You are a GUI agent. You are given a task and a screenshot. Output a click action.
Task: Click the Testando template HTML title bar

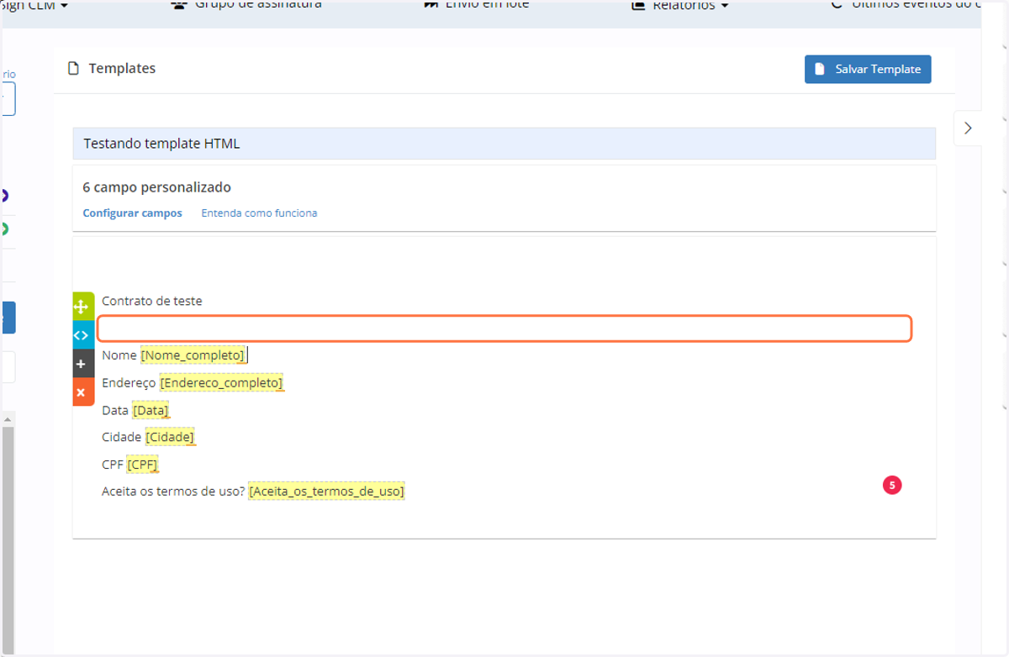point(504,144)
